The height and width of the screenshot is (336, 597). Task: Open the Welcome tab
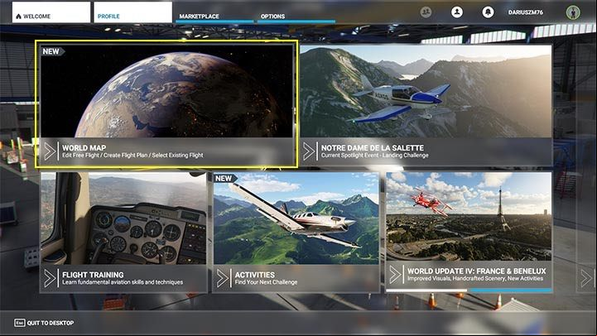tap(51, 12)
